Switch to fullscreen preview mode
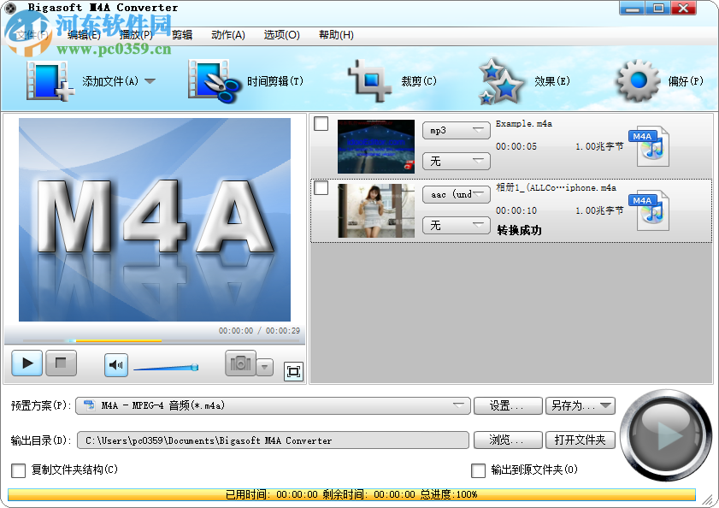This screenshot has height=508, width=719. coord(293,371)
